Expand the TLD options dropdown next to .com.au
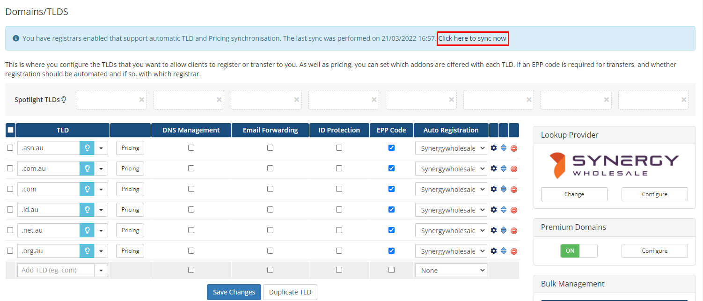The height and width of the screenshot is (301, 703). click(101, 168)
